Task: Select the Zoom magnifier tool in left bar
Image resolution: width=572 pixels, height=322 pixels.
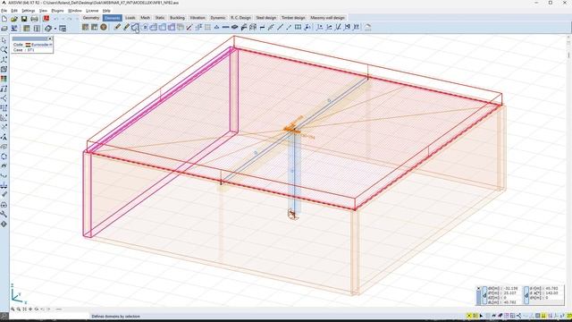Action: [x=4, y=50]
